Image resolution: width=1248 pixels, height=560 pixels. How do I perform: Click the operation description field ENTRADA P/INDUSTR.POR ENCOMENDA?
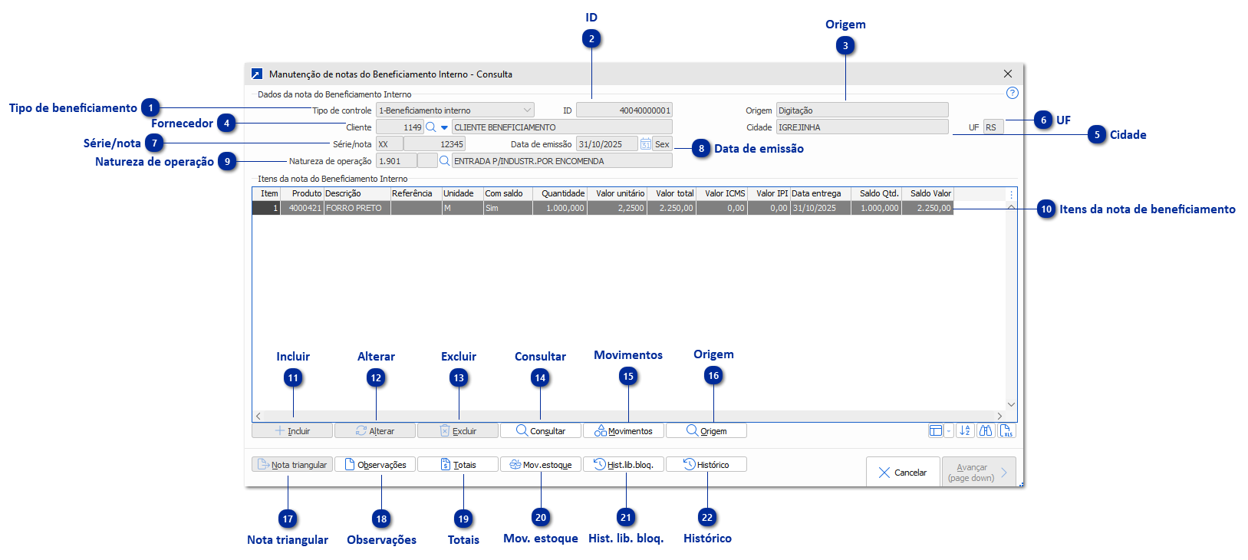click(x=562, y=161)
